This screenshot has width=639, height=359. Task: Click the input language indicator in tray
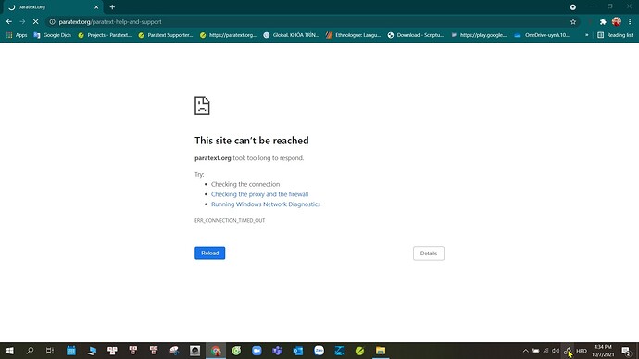pos(582,351)
